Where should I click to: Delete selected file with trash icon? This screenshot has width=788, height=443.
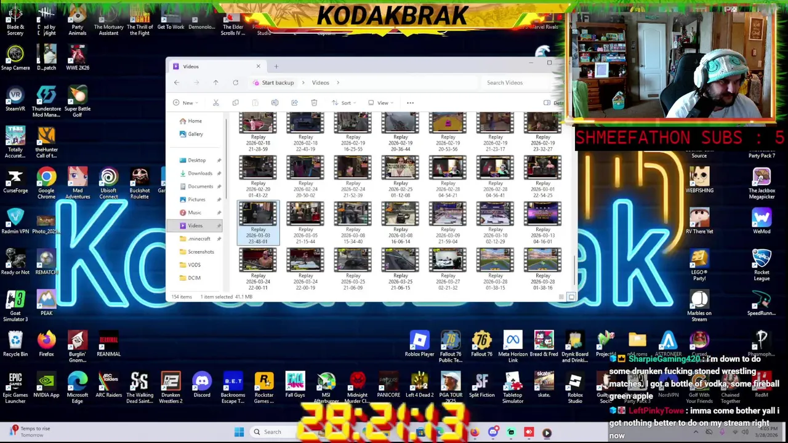tap(314, 103)
